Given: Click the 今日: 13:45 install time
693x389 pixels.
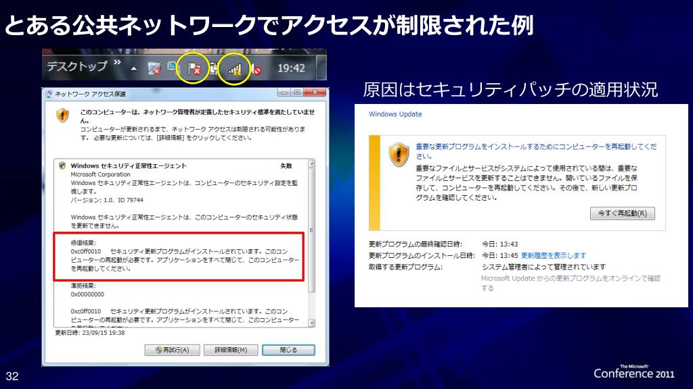Looking at the screenshot, I should pos(499,255).
